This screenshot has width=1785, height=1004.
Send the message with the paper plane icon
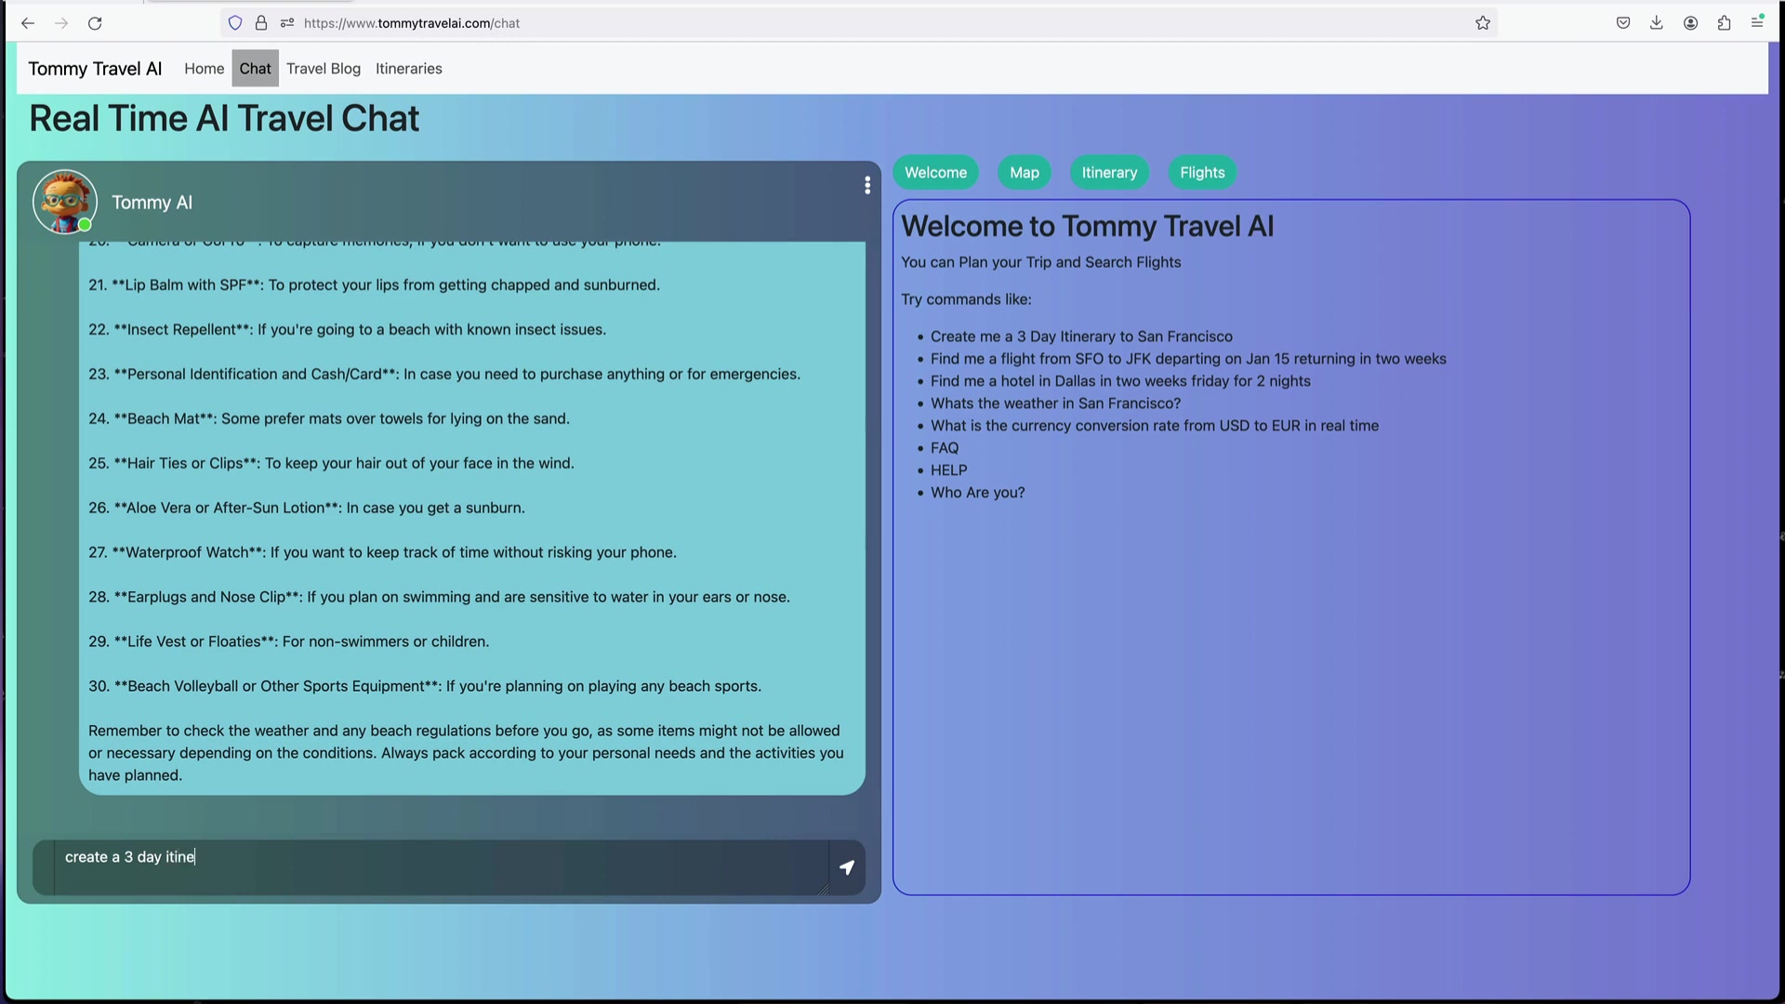(x=847, y=867)
